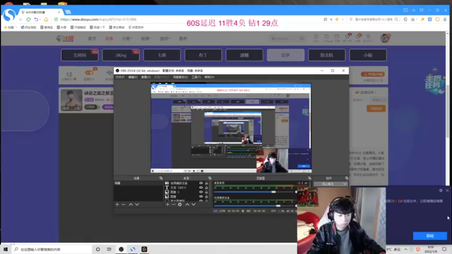Pop out the OBS controls dock
Viewport: 452px width, 254px height.
coord(346,178)
